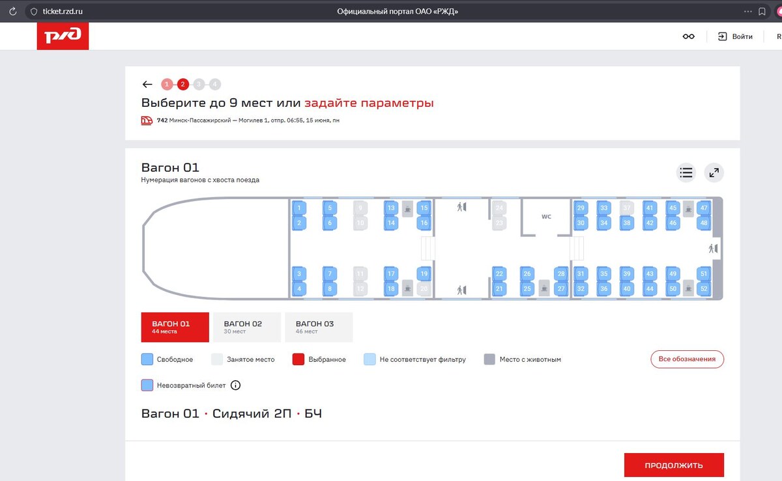Select seat 29
782x481 pixels.
click(581, 208)
